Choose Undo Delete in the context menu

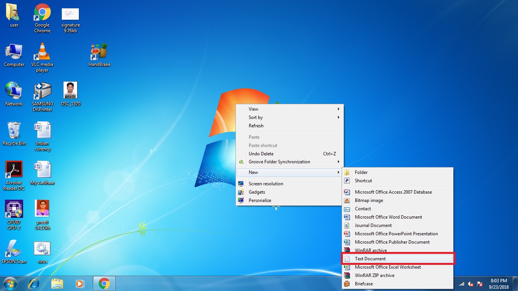[x=289, y=154]
